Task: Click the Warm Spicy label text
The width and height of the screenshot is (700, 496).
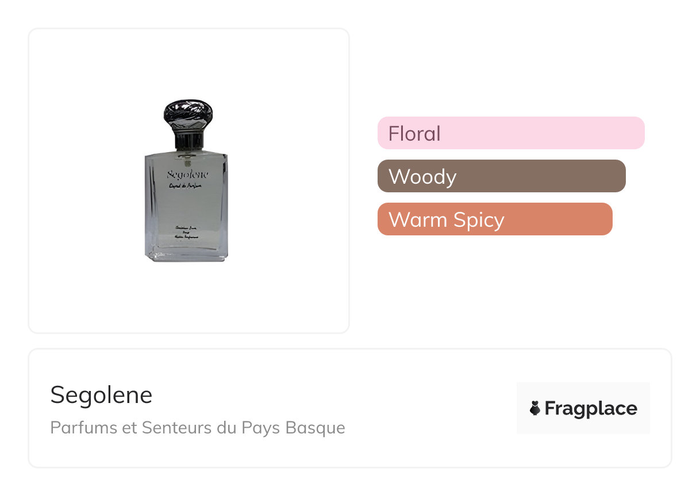Action: click(446, 220)
